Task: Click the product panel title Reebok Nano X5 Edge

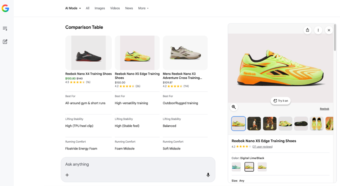Action: coord(264,141)
